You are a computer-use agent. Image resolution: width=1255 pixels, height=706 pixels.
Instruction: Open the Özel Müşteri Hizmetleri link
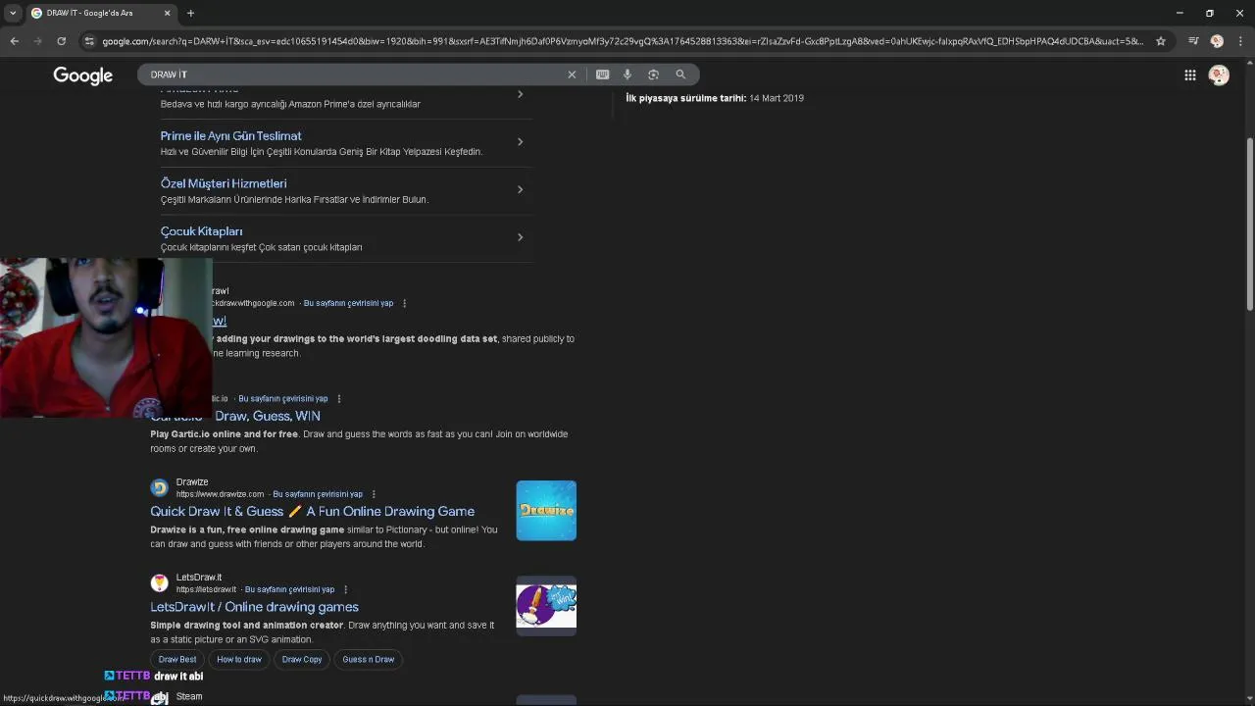(224, 183)
